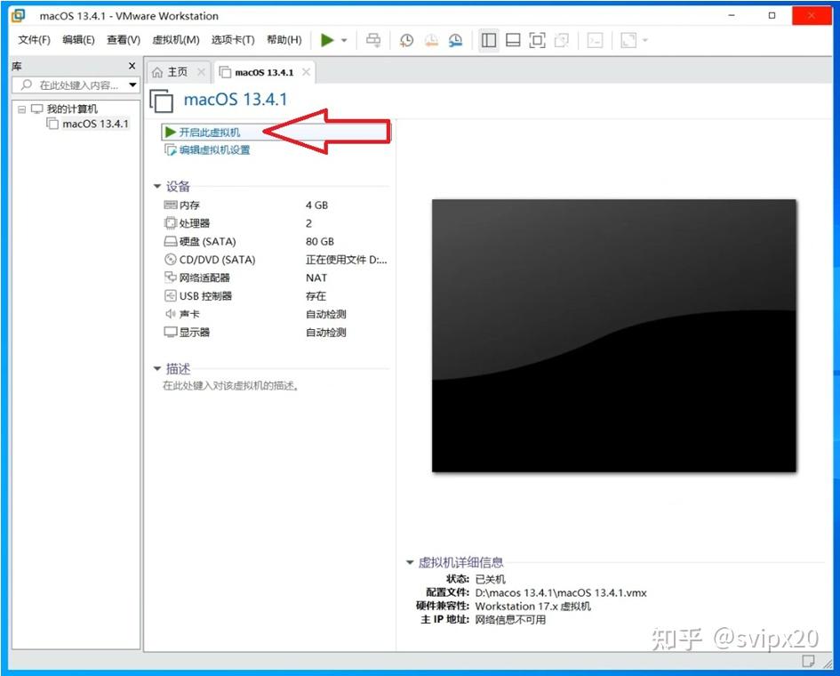This screenshot has width=840, height=676.
Task: Click the USB icon beside USB 控制器
Action: tap(171, 295)
